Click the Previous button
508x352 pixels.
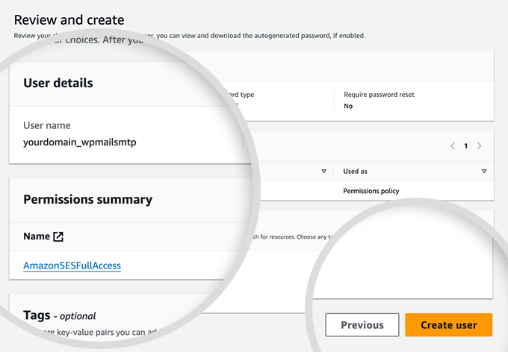362,325
